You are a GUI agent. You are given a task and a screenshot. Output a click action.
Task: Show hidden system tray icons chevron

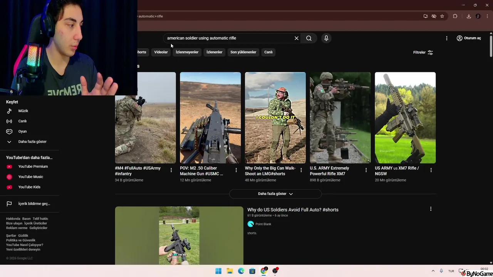click(433, 271)
